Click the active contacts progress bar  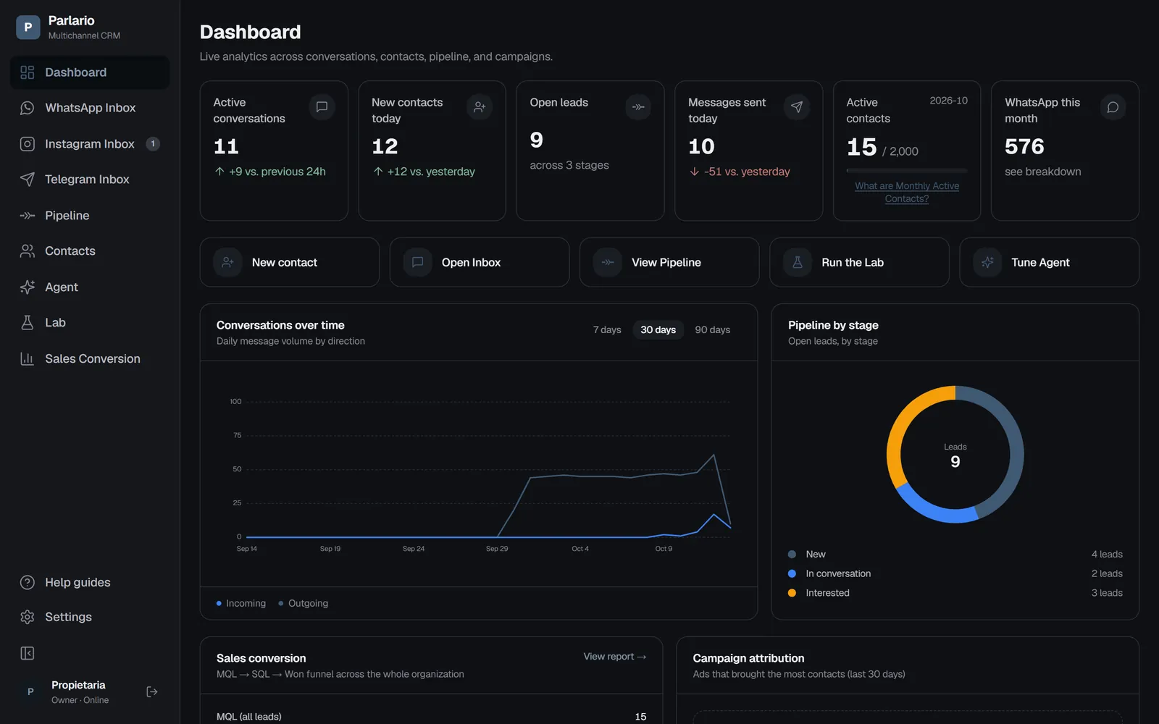pyautogui.click(x=907, y=171)
